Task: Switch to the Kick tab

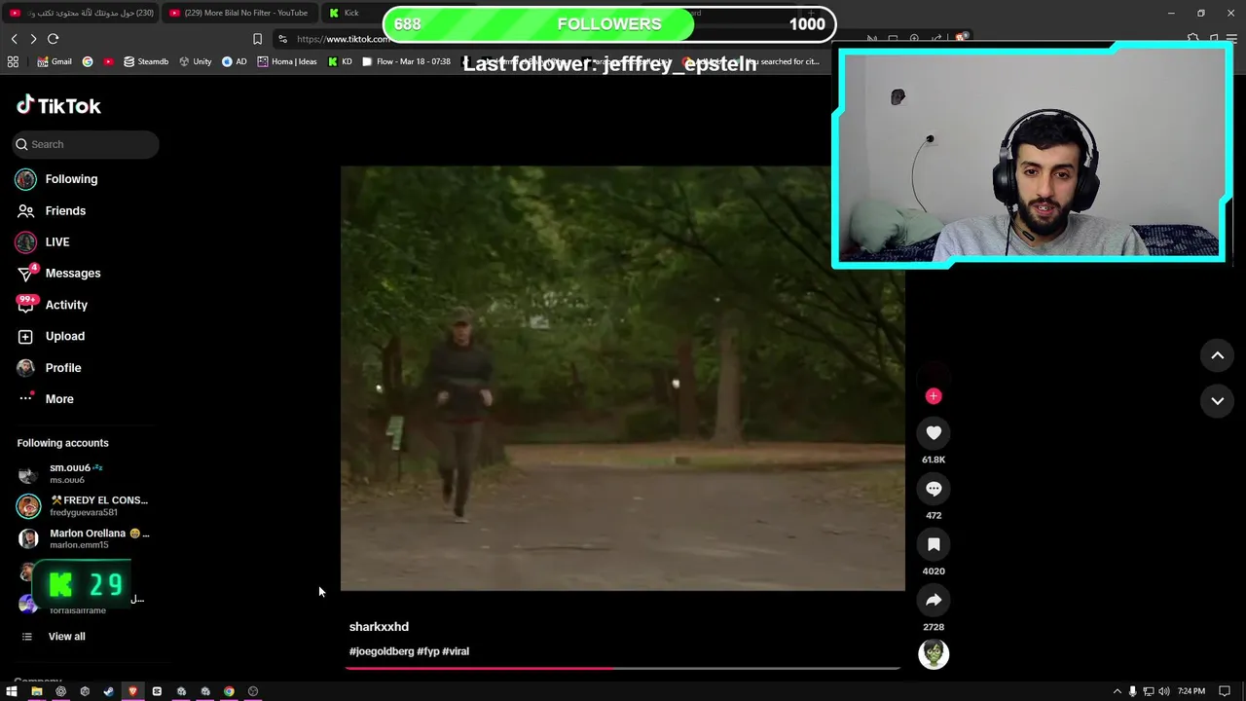Action: point(352,13)
